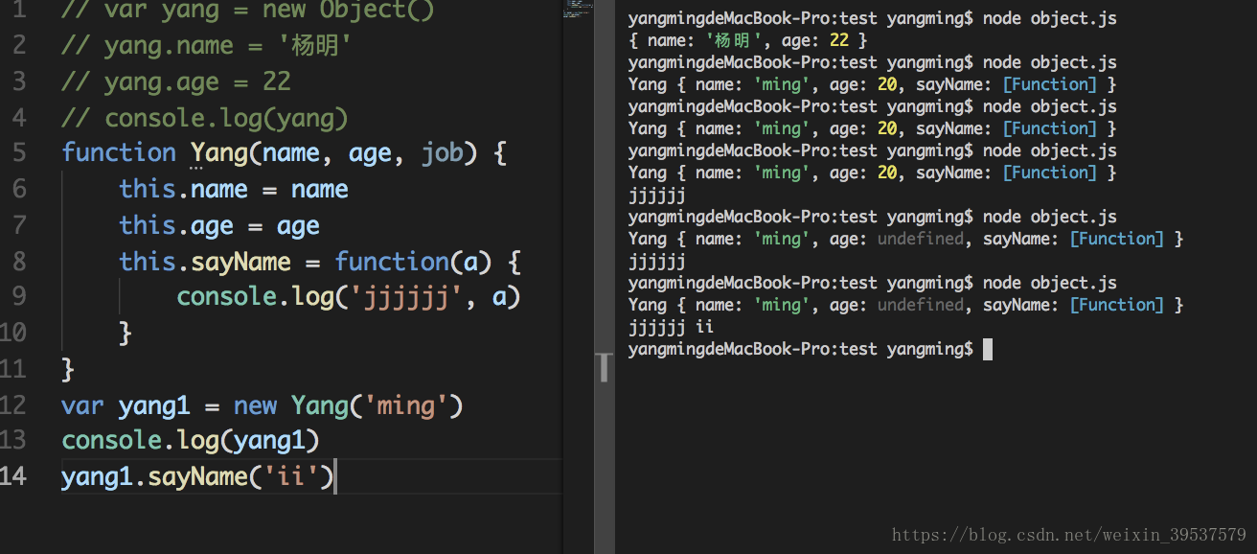Click the 'ming' string argument on line 12
The image size is (1257, 554).
pos(406,404)
